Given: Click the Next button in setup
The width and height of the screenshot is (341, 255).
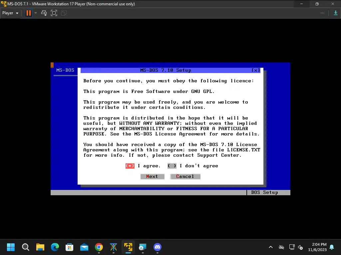Looking at the screenshot, I should (152, 177).
